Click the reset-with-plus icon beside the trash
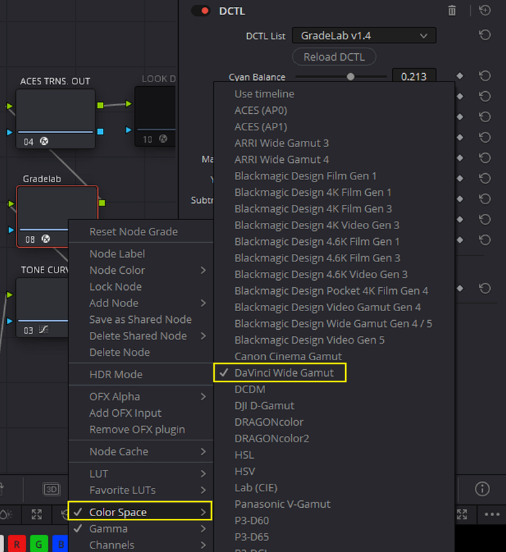This screenshot has height=552, width=506. 485,10
